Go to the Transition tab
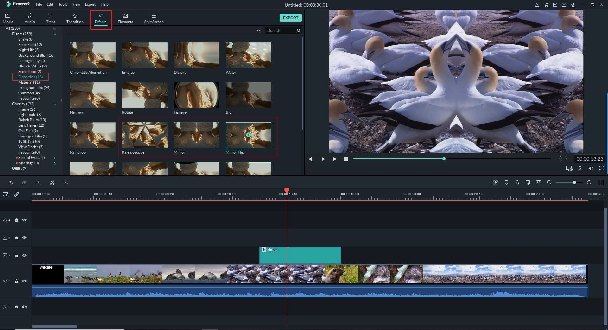The height and width of the screenshot is (330, 608). (x=75, y=18)
